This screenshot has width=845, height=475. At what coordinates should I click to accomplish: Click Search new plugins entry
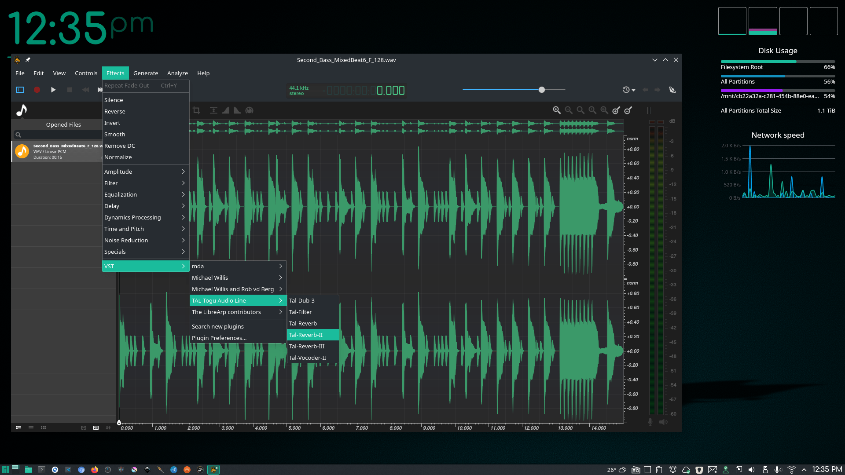tap(218, 326)
